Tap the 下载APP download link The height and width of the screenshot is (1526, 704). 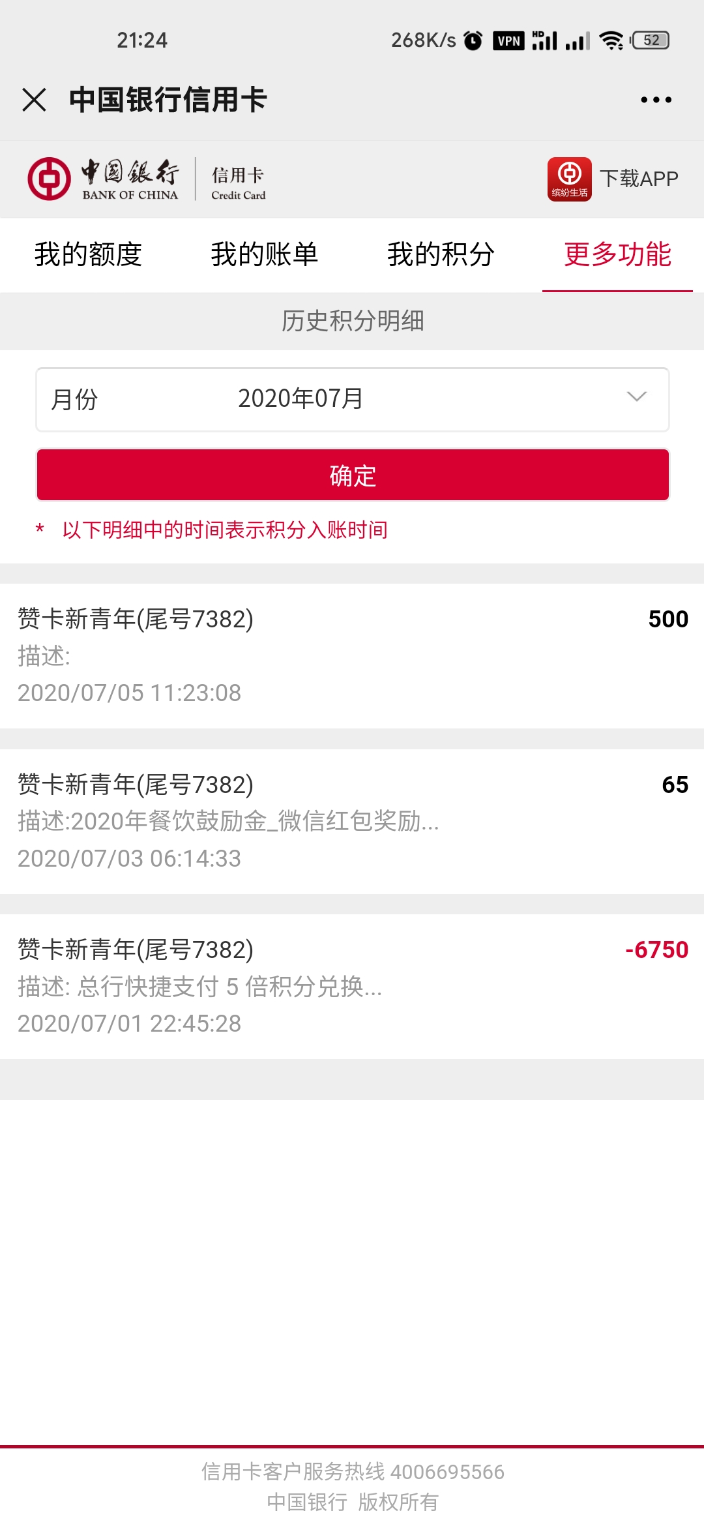click(639, 179)
